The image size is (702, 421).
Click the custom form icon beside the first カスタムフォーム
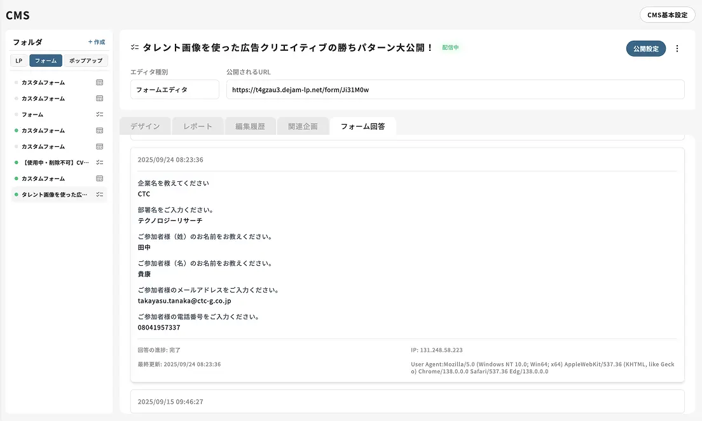pyautogui.click(x=99, y=82)
